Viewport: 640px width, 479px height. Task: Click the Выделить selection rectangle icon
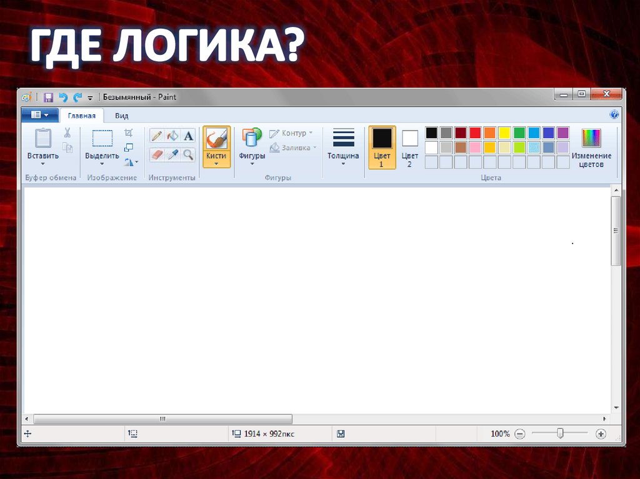coord(102,138)
